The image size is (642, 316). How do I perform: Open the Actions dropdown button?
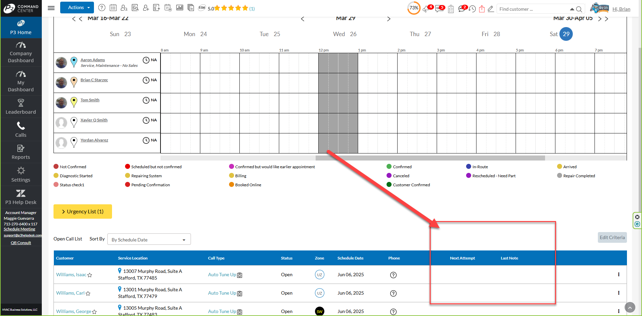click(x=77, y=8)
